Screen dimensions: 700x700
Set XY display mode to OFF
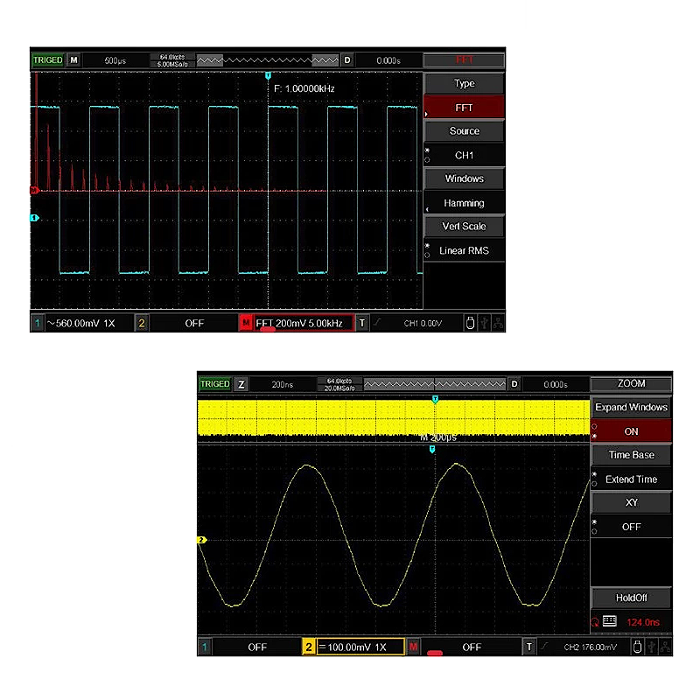point(631,526)
